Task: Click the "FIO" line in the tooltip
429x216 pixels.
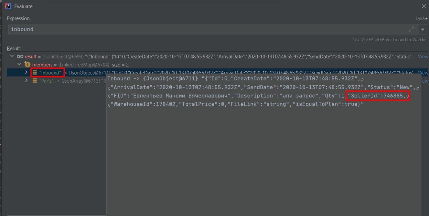Action: [x=227, y=96]
